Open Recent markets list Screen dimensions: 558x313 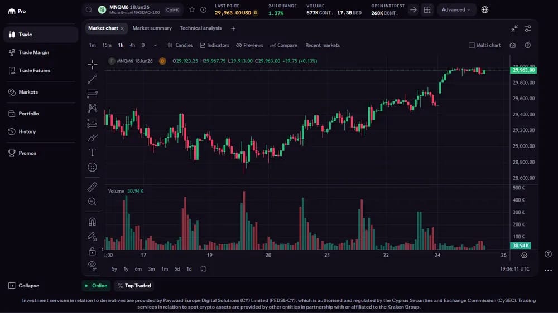(323, 45)
